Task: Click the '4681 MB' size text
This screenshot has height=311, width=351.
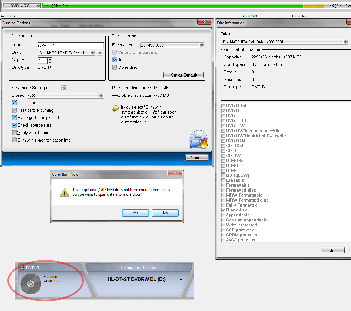Action: (x=250, y=16)
